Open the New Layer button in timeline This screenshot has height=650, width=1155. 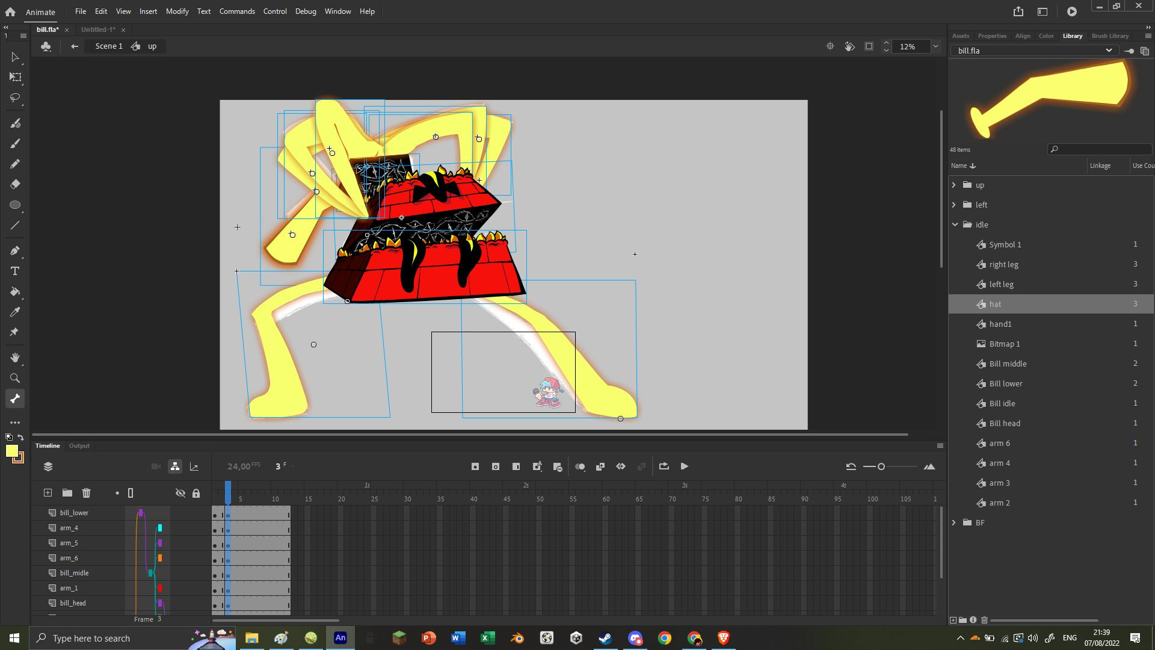pos(48,492)
